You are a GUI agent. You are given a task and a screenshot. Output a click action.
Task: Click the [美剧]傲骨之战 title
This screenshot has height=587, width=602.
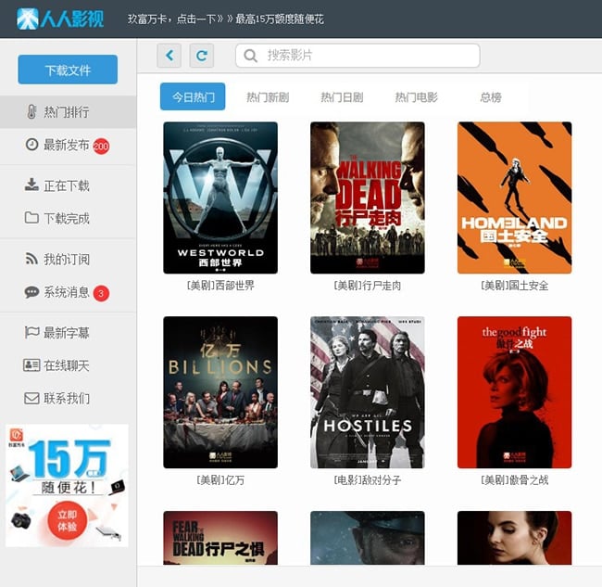(514, 480)
